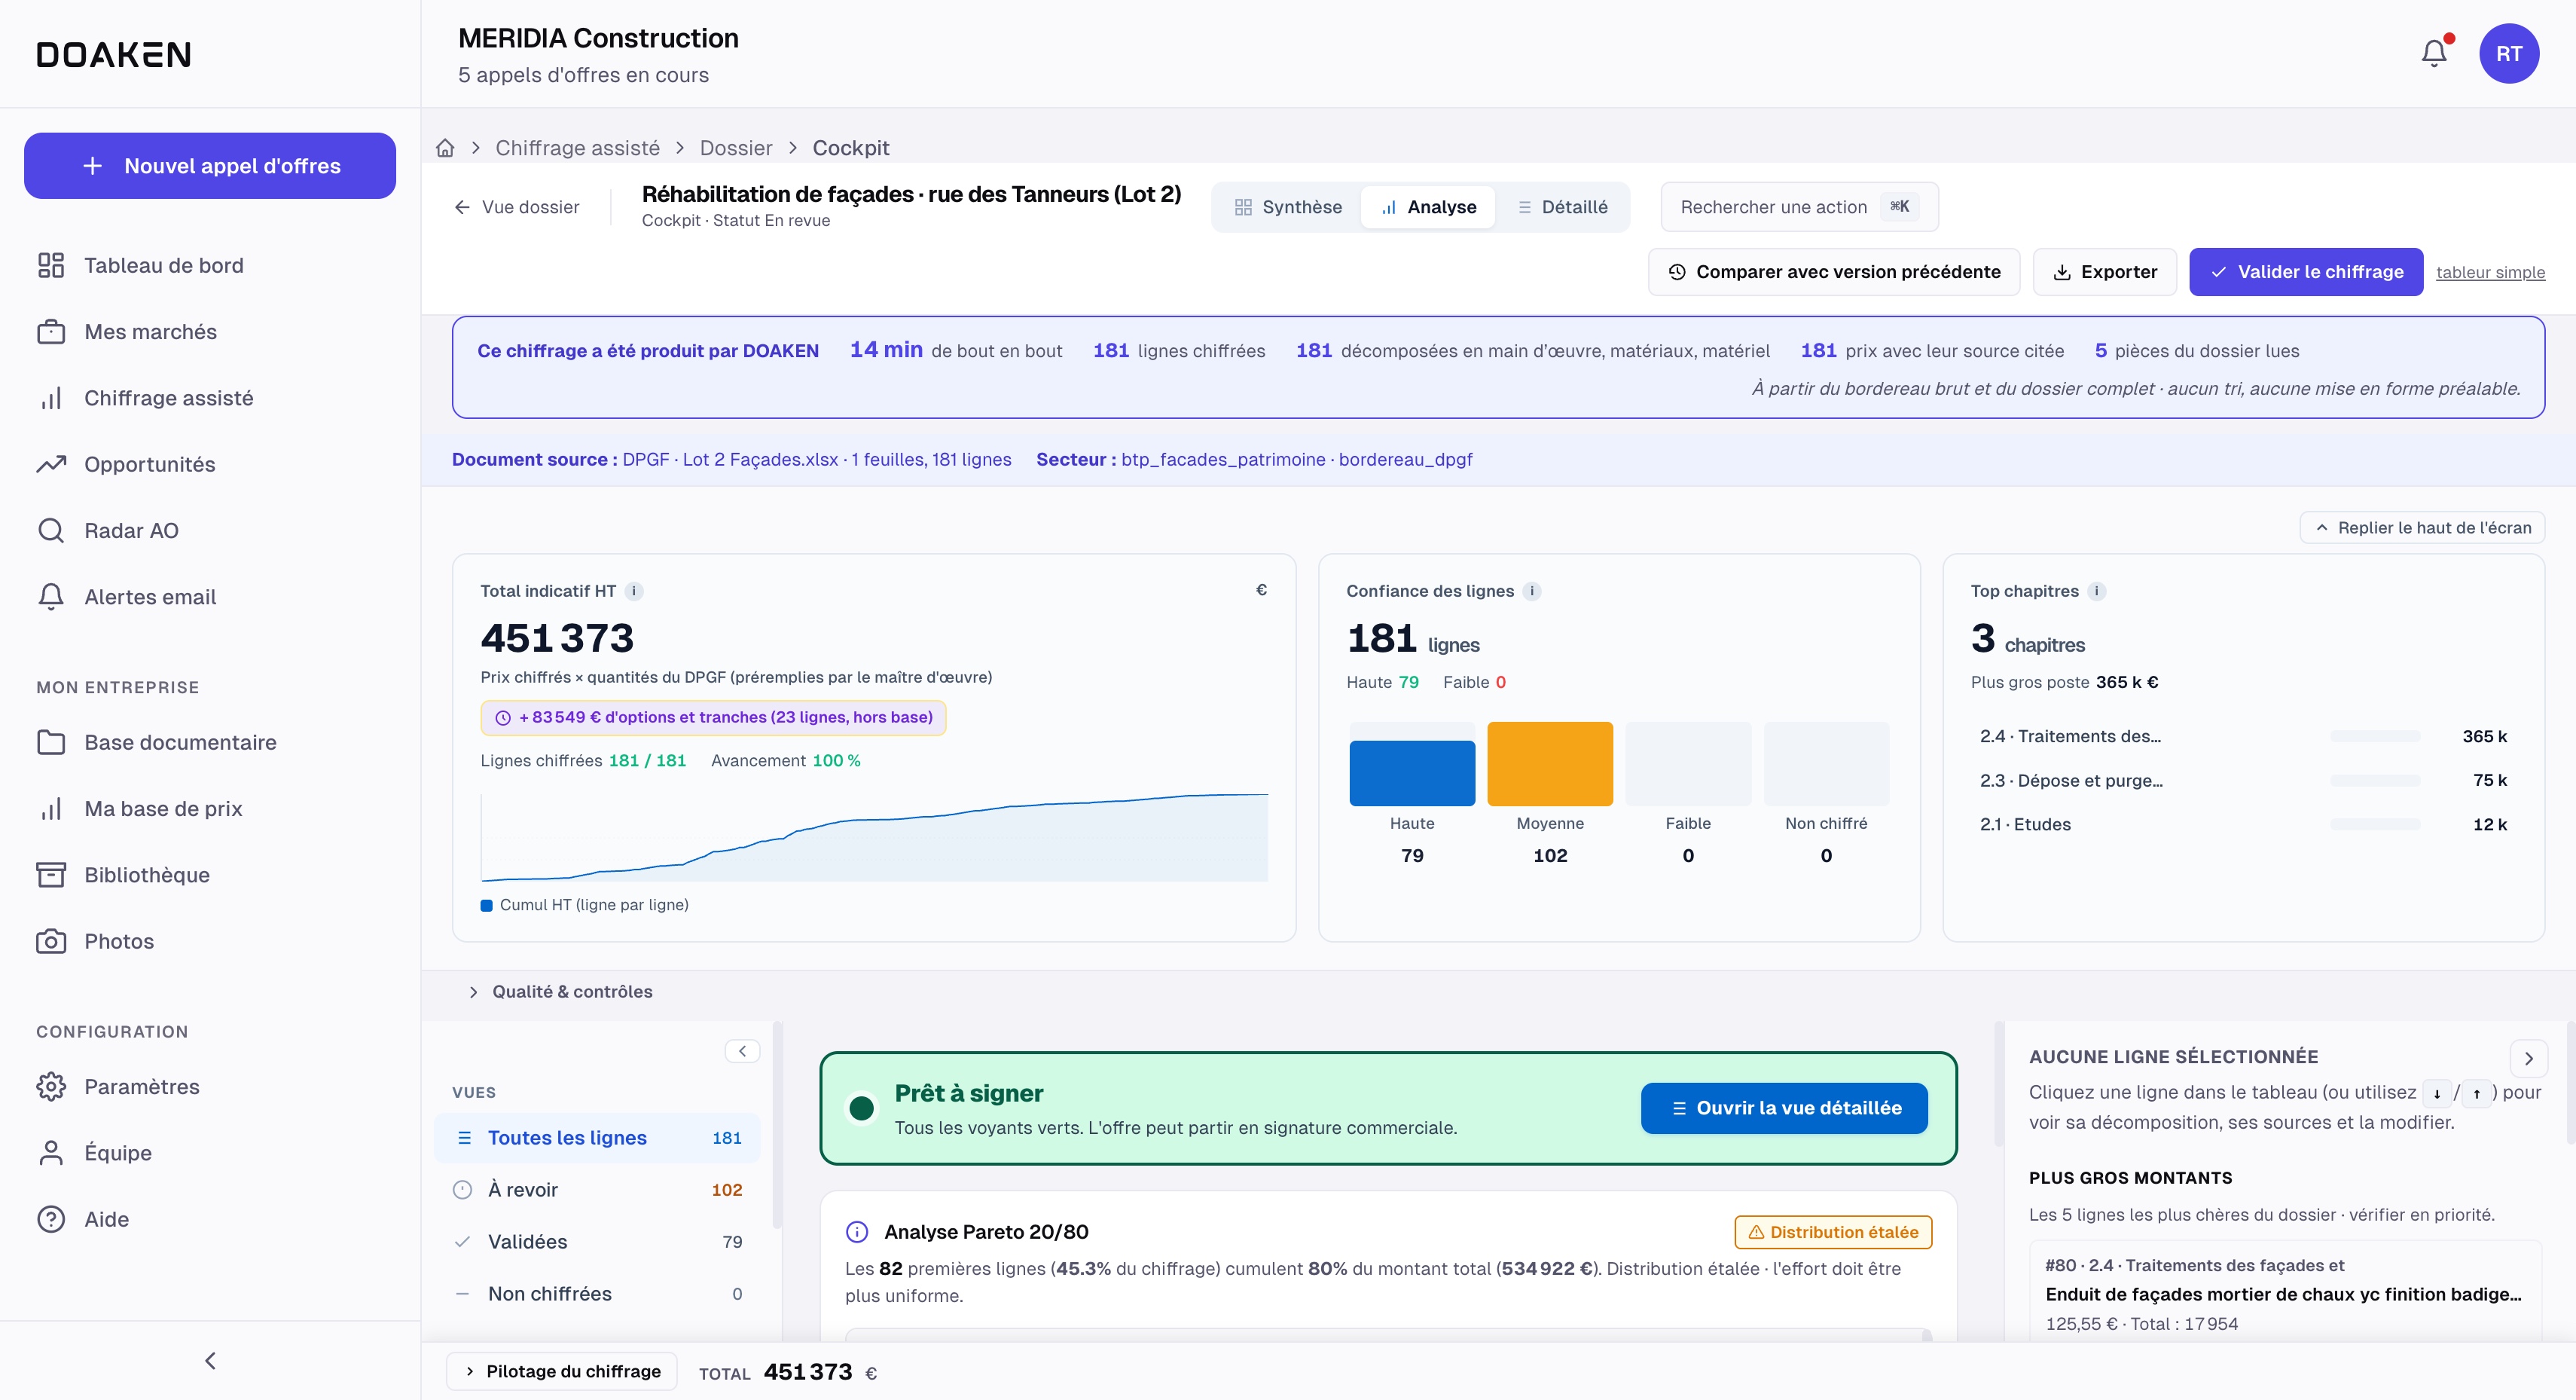This screenshot has height=1400, width=2576.
Task: Switch to the Détaillé tab
Action: click(x=1562, y=207)
